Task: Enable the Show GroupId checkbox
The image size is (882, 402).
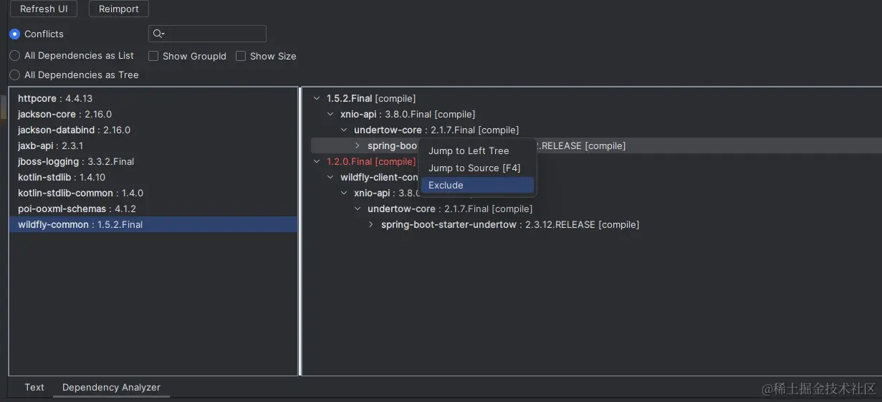Action: [x=153, y=56]
